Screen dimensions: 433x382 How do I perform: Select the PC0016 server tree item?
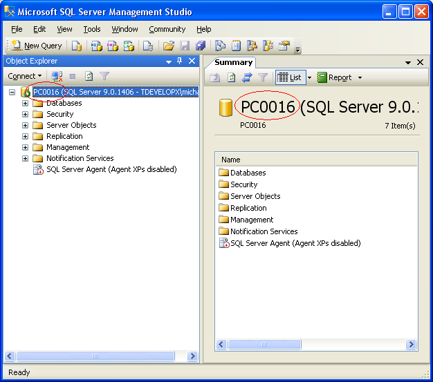pyautogui.click(x=116, y=92)
